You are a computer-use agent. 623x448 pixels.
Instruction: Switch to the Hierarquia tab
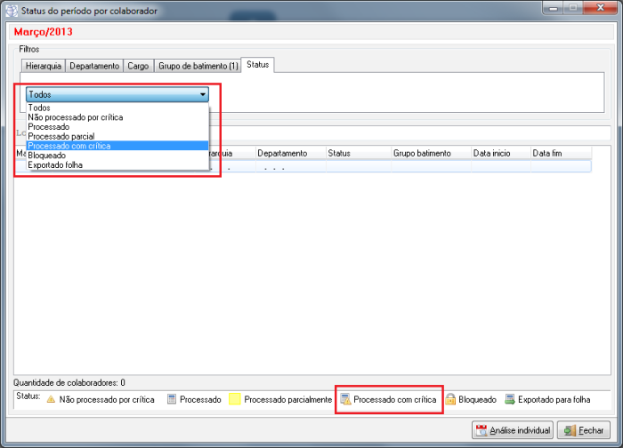pyautogui.click(x=44, y=66)
